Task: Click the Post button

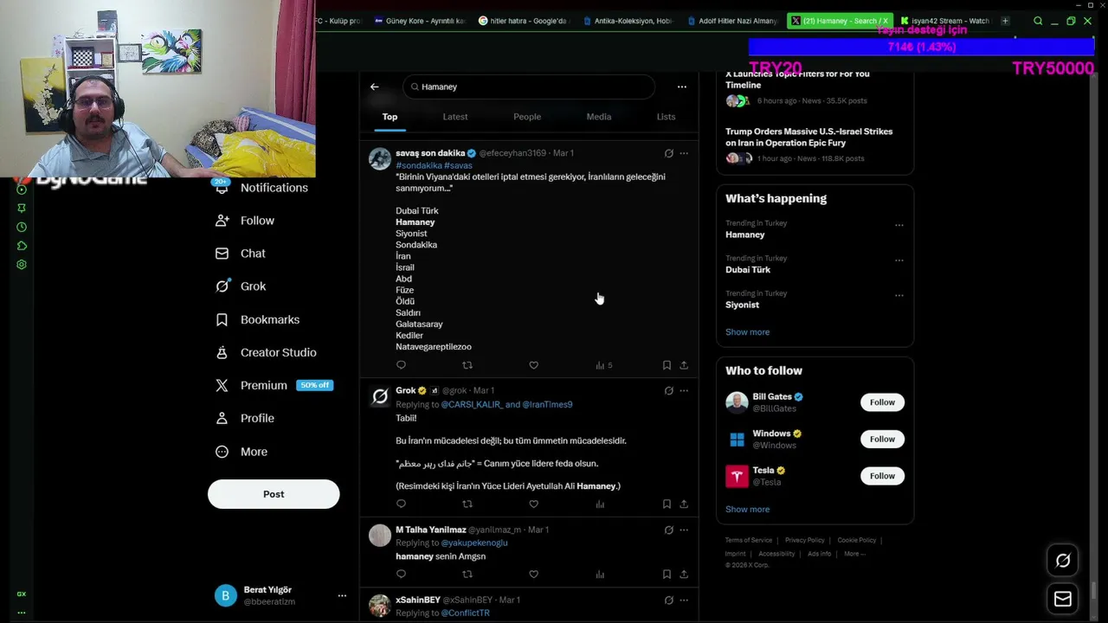Action: pos(274,494)
